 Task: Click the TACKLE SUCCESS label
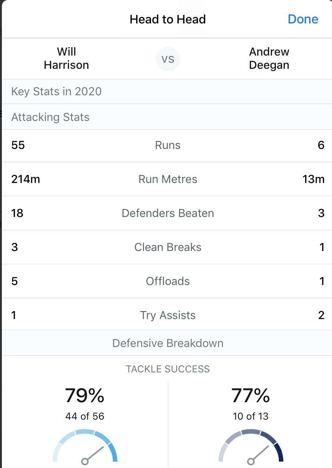[x=168, y=369]
